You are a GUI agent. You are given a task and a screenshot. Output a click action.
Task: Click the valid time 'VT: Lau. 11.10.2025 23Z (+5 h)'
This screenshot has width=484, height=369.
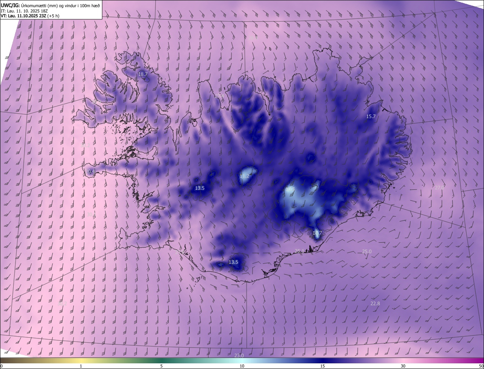(30, 16)
